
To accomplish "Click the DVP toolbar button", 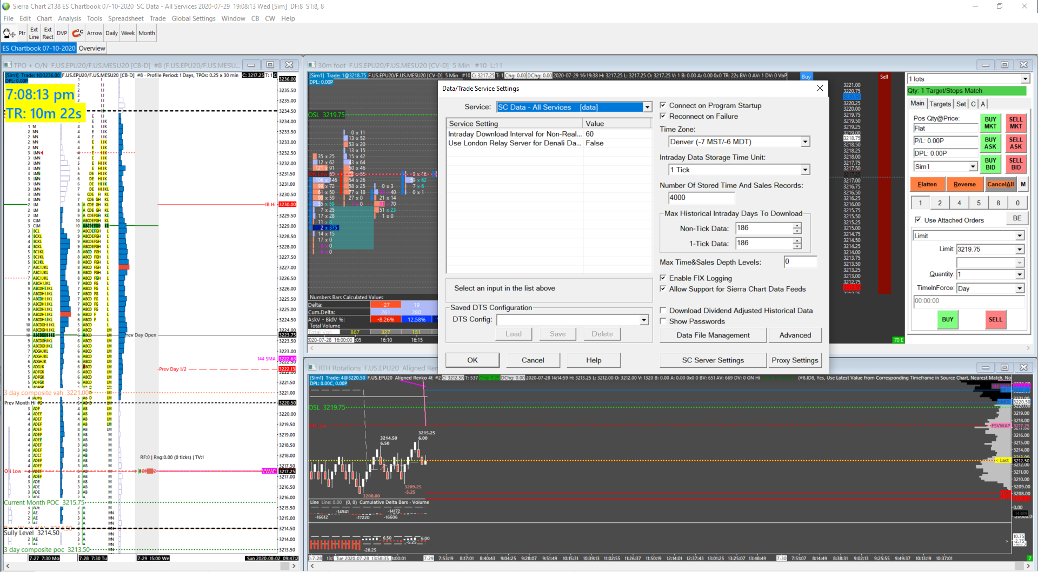I will pyautogui.click(x=62, y=33).
